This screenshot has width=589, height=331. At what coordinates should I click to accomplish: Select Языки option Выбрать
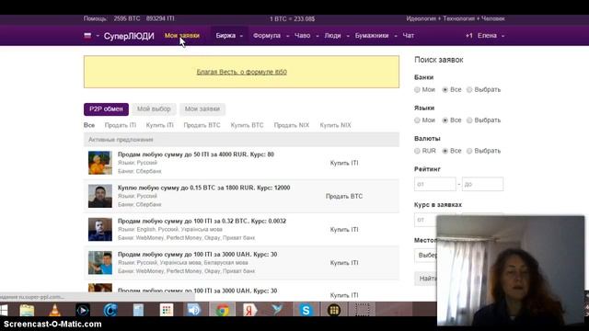pyautogui.click(x=469, y=120)
